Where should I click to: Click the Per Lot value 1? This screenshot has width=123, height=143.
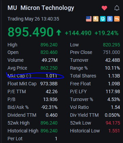pyautogui.click(x=56, y=139)
